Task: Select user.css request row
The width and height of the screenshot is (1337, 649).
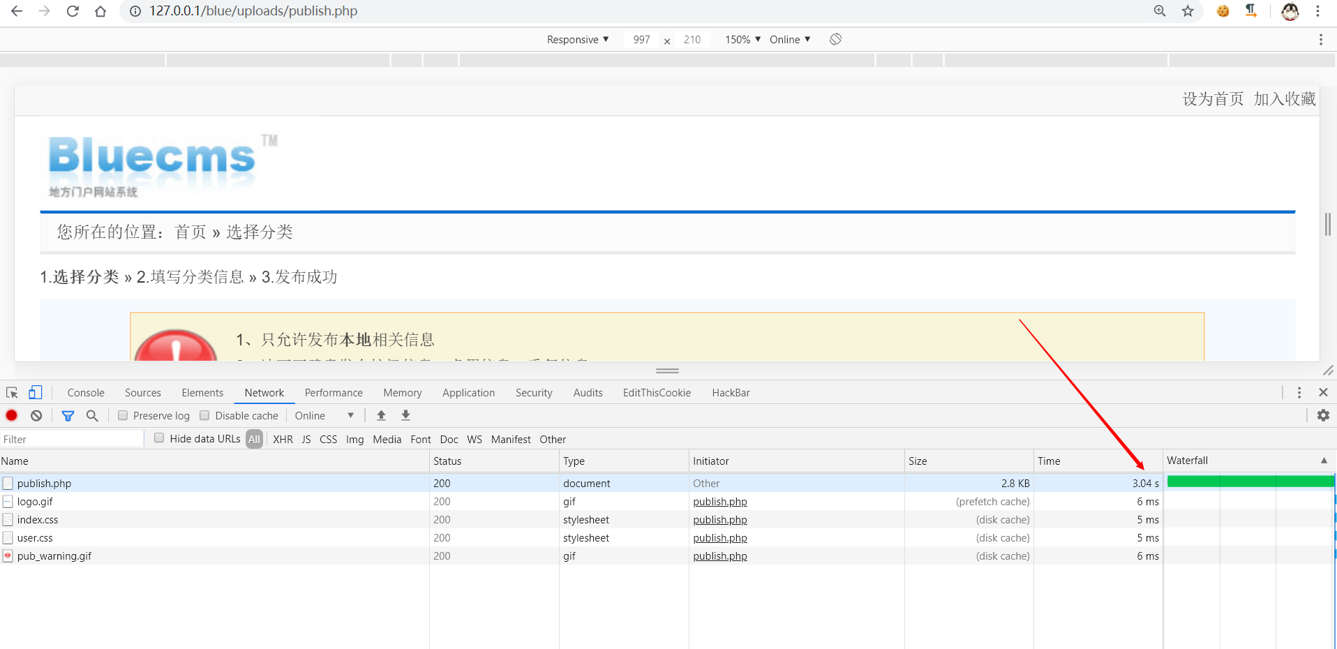Action: coord(581,538)
